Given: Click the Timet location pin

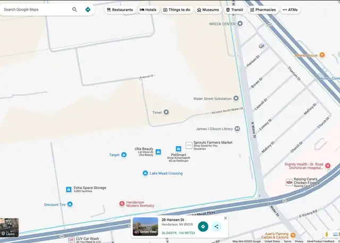Looking at the screenshot, I should 166,112.
